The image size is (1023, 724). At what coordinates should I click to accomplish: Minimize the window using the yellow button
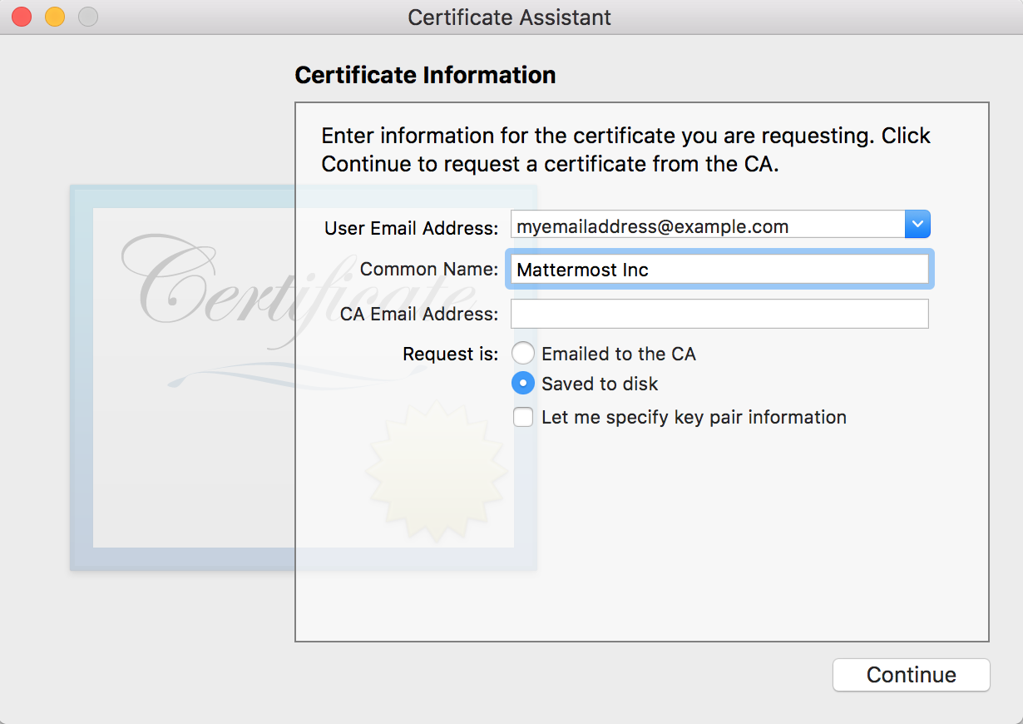coord(55,17)
